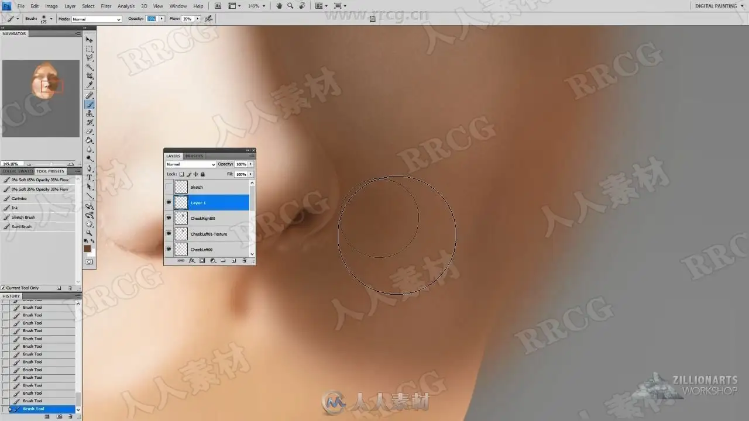Open the Opacity slider arrow in options bar

[162, 19]
